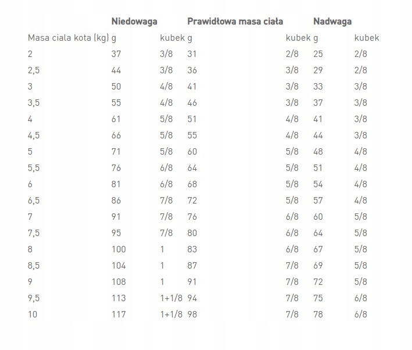
Task: Click the Prawidłowa masa ciała heading
Action: pyautogui.click(x=235, y=22)
